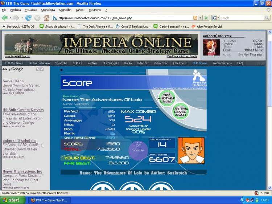This screenshot has width=272, height=204.
Task: Click the Google search field
Action: pyautogui.click(x=242, y=18)
